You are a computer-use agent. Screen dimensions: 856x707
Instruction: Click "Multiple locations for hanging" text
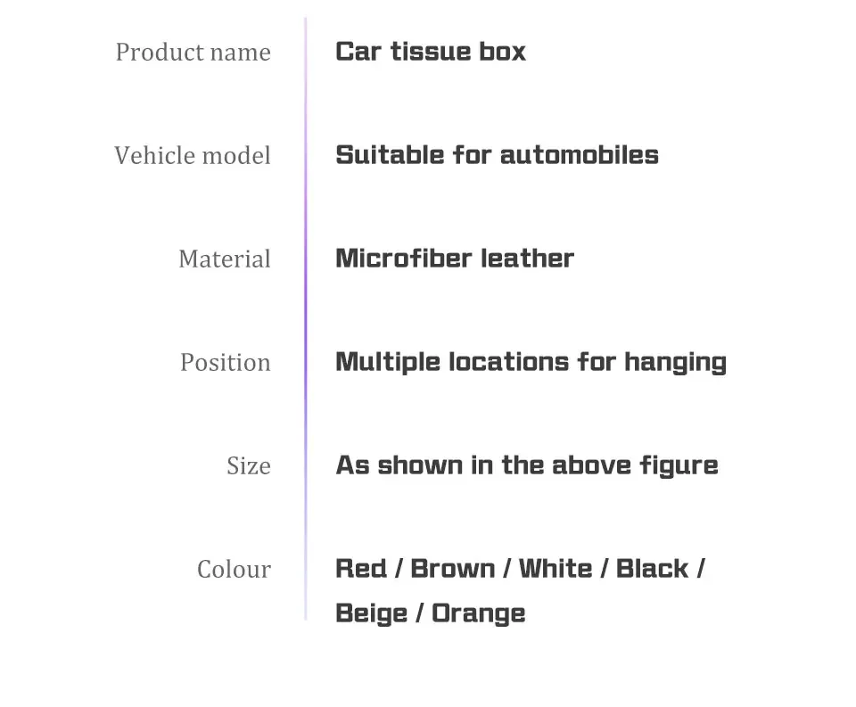(531, 362)
